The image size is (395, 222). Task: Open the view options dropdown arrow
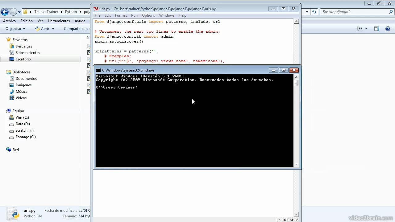tap(366, 29)
